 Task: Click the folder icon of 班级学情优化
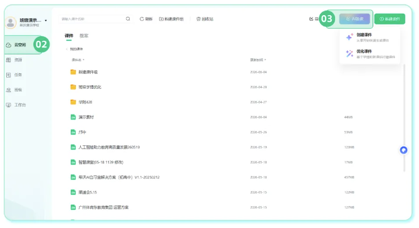[x=73, y=87]
